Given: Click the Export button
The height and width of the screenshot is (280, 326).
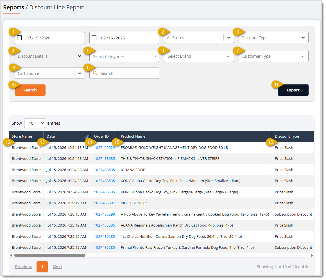Looking at the screenshot, I should pos(293,90).
